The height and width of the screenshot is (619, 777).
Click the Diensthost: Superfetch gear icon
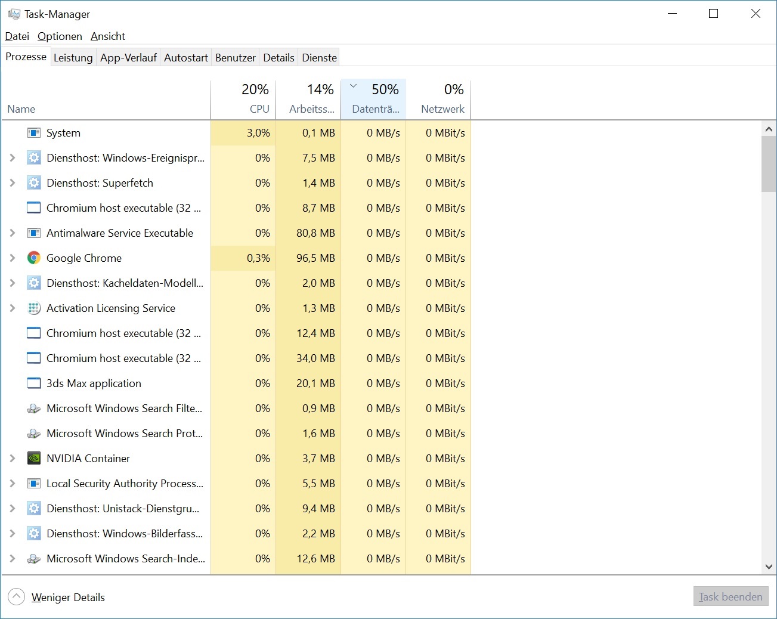pos(34,183)
